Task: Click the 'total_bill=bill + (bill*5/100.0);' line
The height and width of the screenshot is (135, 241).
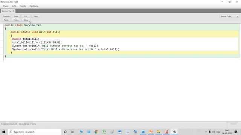Action: click(37, 42)
